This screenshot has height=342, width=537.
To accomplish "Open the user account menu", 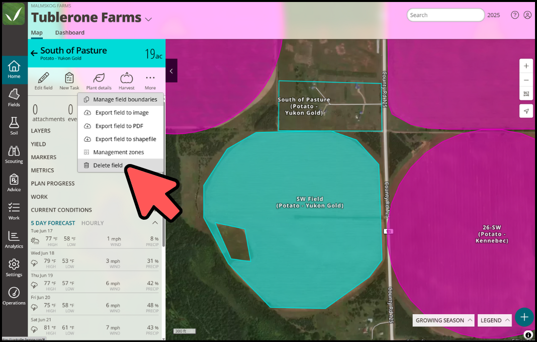I will tap(528, 15).
